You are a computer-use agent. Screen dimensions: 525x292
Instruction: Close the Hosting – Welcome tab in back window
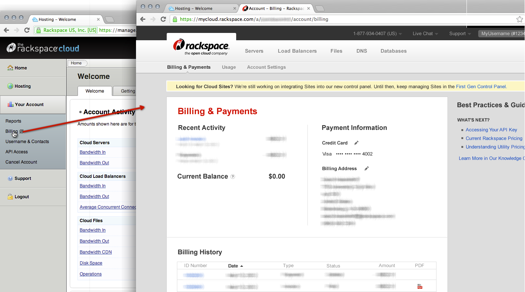click(98, 19)
